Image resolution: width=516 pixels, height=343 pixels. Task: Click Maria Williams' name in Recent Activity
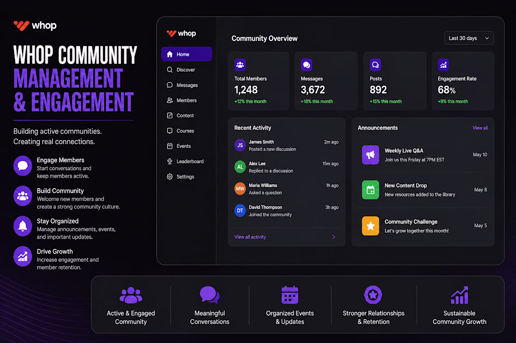(263, 185)
